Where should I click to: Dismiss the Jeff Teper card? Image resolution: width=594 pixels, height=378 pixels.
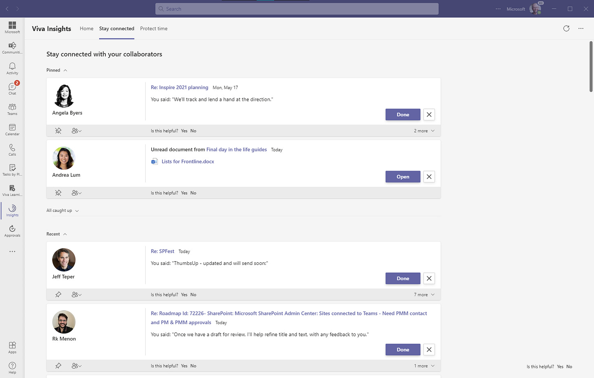[x=429, y=278]
